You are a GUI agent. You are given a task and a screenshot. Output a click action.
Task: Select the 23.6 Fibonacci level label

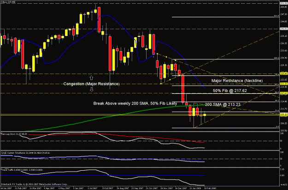277,110
